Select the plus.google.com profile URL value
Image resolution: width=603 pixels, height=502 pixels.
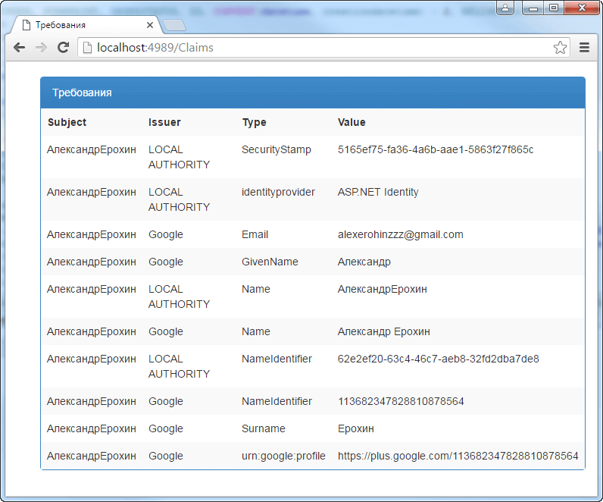[x=458, y=456]
